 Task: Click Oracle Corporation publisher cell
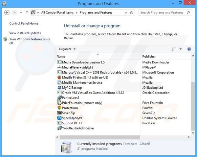tap(156, 93)
